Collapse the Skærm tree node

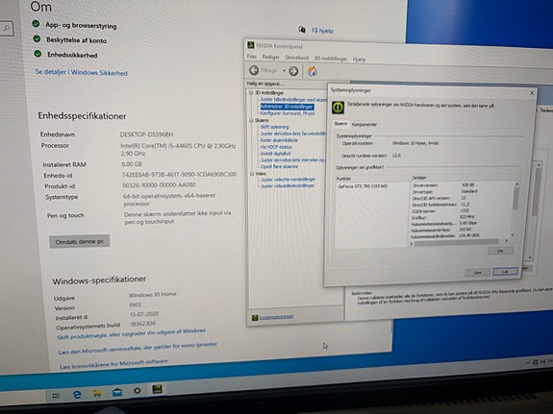click(x=251, y=120)
